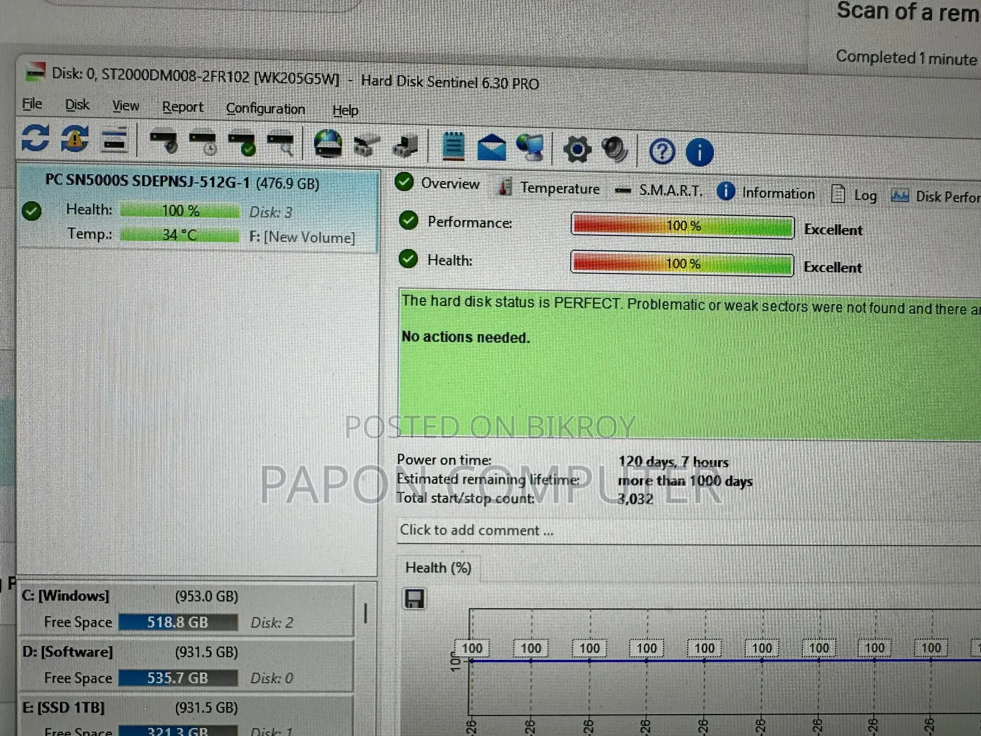Click the refresh icon with the warning sign

[74, 139]
